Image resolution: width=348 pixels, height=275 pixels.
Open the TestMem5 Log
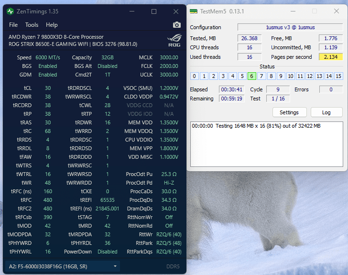pos(326,112)
